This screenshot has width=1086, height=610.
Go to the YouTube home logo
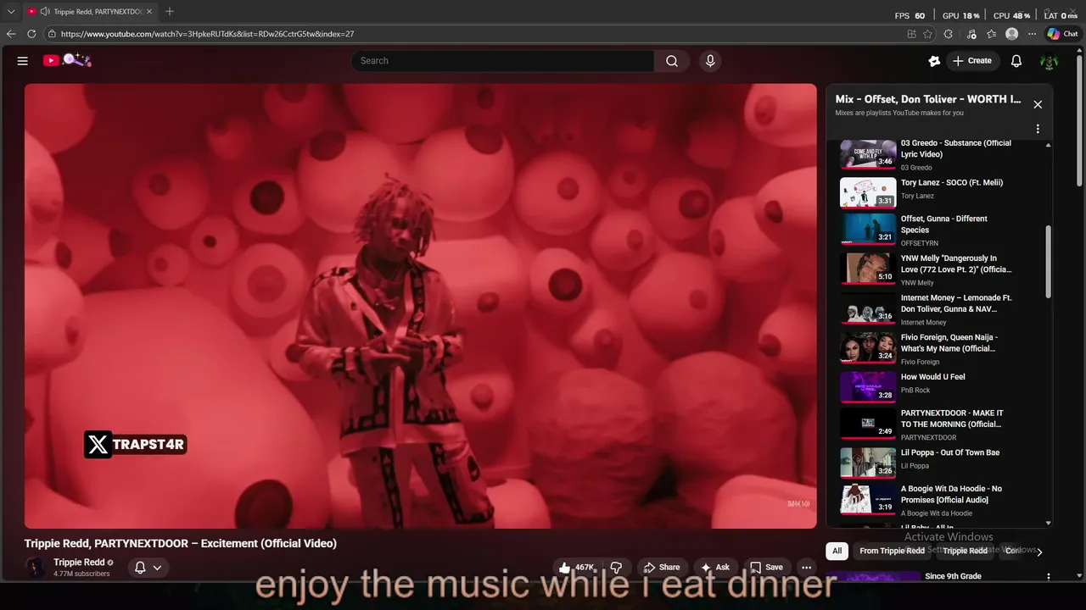(67, 60)
